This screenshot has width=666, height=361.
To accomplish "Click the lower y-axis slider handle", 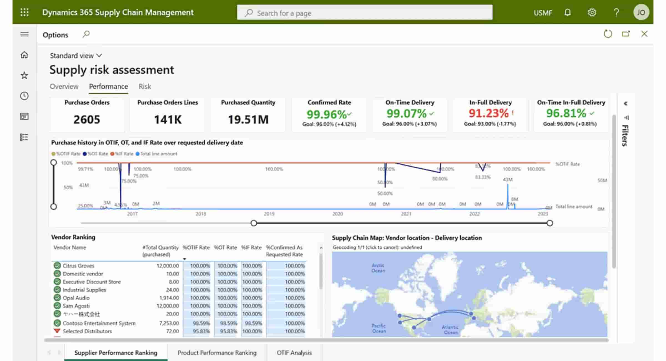I will click(x=54, y=206).
